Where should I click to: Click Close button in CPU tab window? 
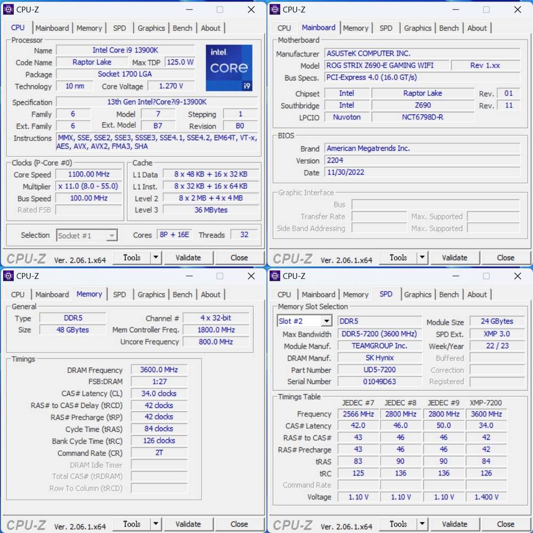pyautogui.click(x=239, y=257)
